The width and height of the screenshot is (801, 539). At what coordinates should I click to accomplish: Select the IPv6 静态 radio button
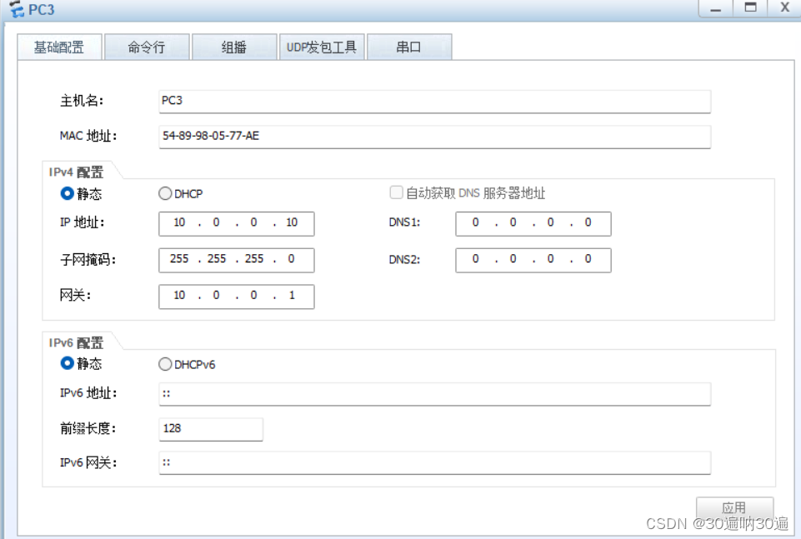pyautogui.click(x=67, y=363)
